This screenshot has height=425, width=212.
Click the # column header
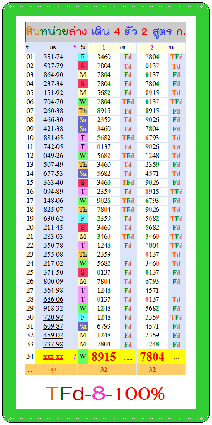coord(27,47)
